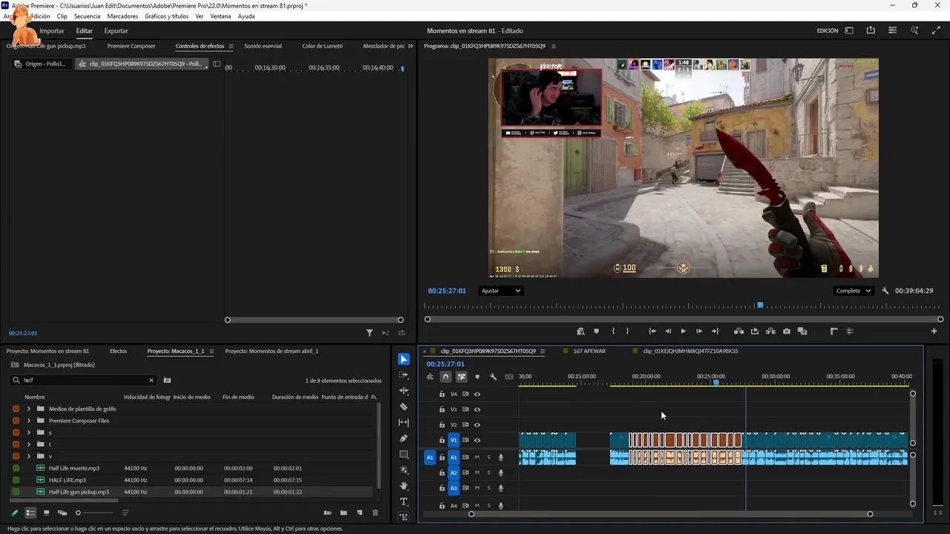Expand the Premiere Composer Files bin

(x=29, y=421)
